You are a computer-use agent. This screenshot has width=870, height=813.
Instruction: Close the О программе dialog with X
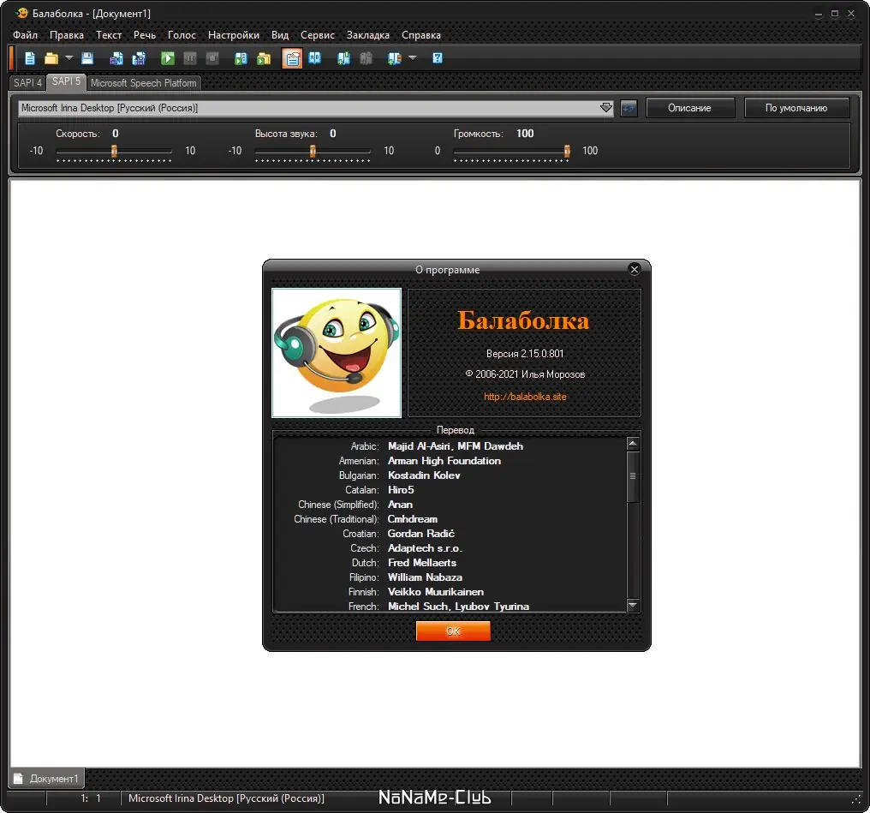(635, 269)
